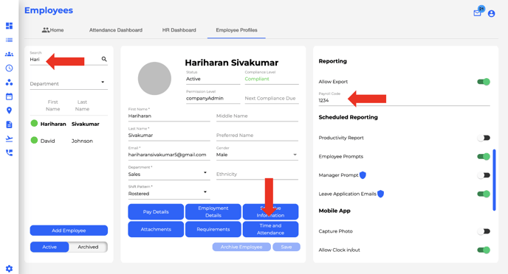Click the First Name field
The image size is (508, 274).
point(169,116)
